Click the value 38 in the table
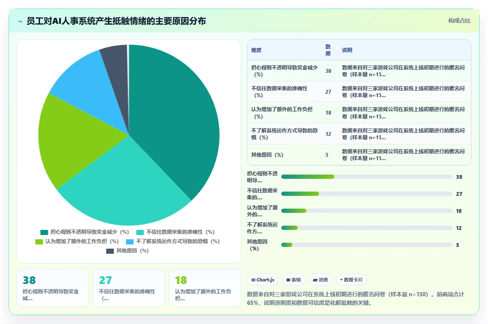 pos(328,71)
